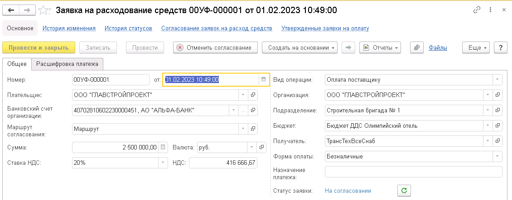Click the gray arrow navigation button in toolbar
The width and height of the screenshot is (512, 200).
pyautogui.click(x=348, y=47)
